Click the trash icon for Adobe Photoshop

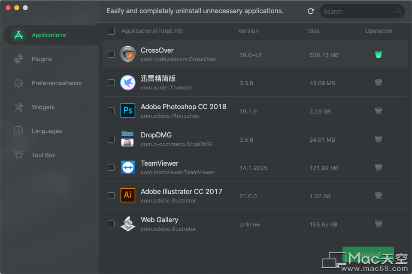click(379, 111)
